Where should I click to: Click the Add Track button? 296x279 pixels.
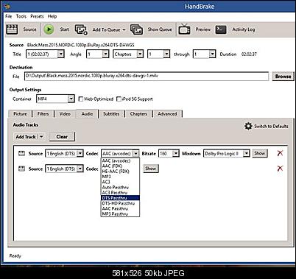(x=26, y=137)
